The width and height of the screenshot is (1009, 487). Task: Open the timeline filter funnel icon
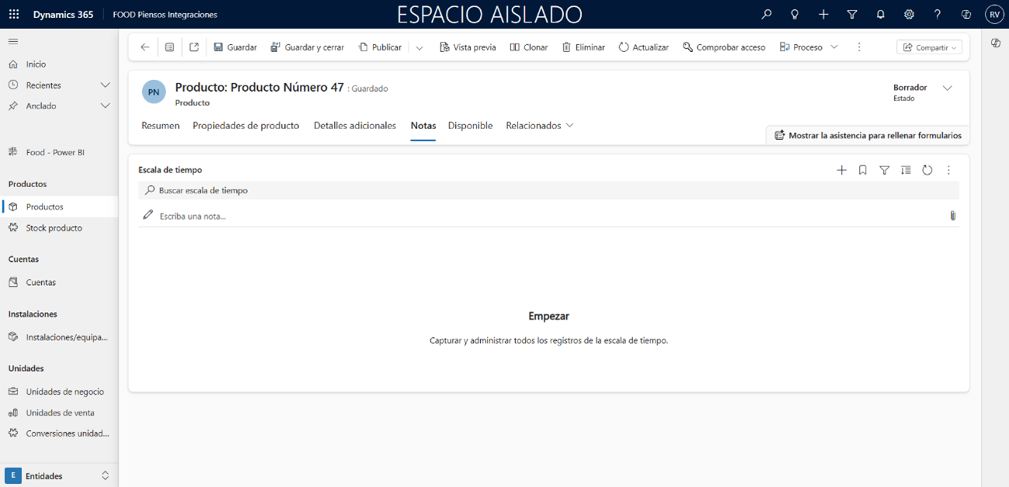coord(884,170)
